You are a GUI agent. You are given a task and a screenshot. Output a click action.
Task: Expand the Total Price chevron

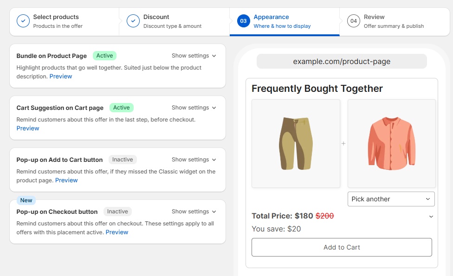coord(431,217)
